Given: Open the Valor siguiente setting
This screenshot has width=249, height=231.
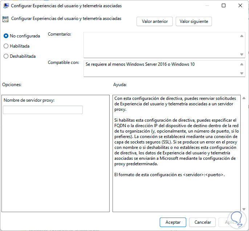Looking at the screenshot, I should click(x=193, y=21).
